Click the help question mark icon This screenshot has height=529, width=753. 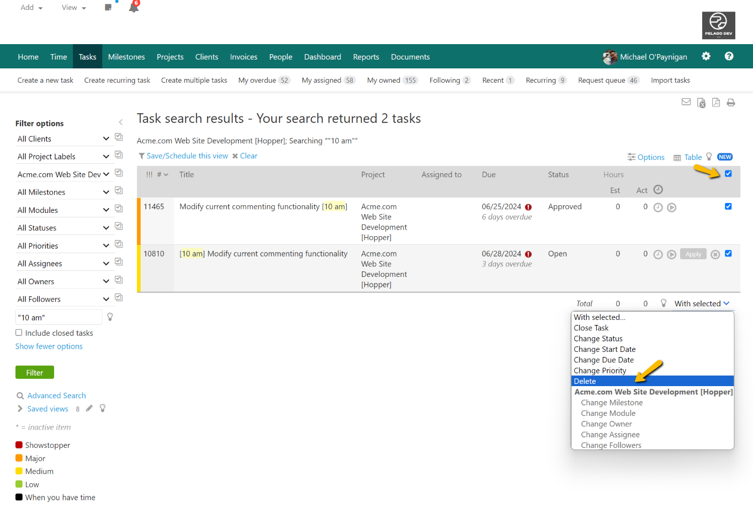point(729,56)
